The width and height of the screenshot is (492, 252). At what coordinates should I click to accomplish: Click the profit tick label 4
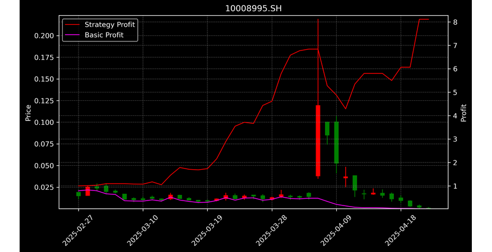click(x=454, y=116)
